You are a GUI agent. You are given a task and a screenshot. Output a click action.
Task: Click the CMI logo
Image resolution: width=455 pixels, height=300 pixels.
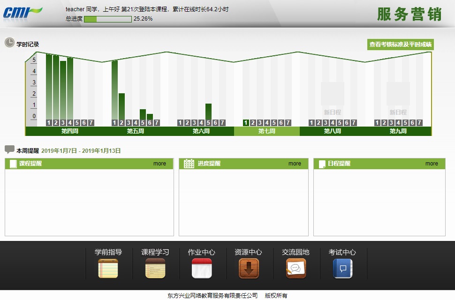(x=22, y=12)
